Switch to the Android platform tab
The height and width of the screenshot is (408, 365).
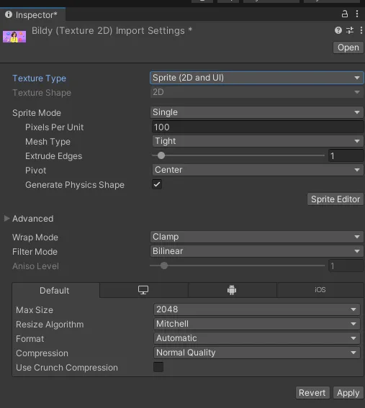[232, 290]
